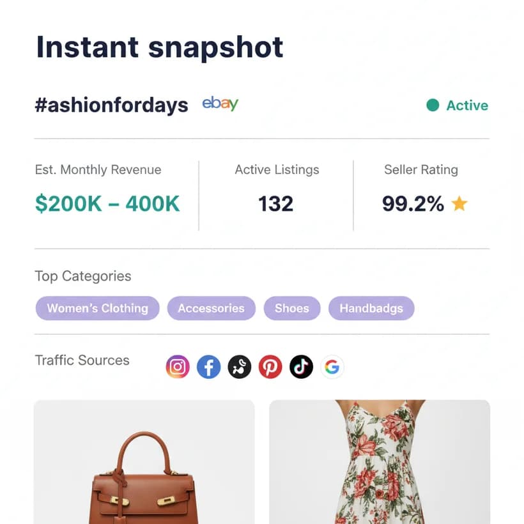The width and height of the screenshot is (524, 524).
Task: Click the Instagram traffic source icon
Action: tap(178, 367)
